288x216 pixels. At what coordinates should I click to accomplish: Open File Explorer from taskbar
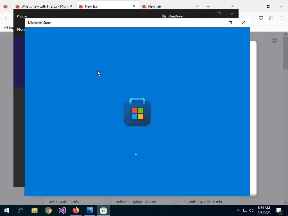[34, 210]
